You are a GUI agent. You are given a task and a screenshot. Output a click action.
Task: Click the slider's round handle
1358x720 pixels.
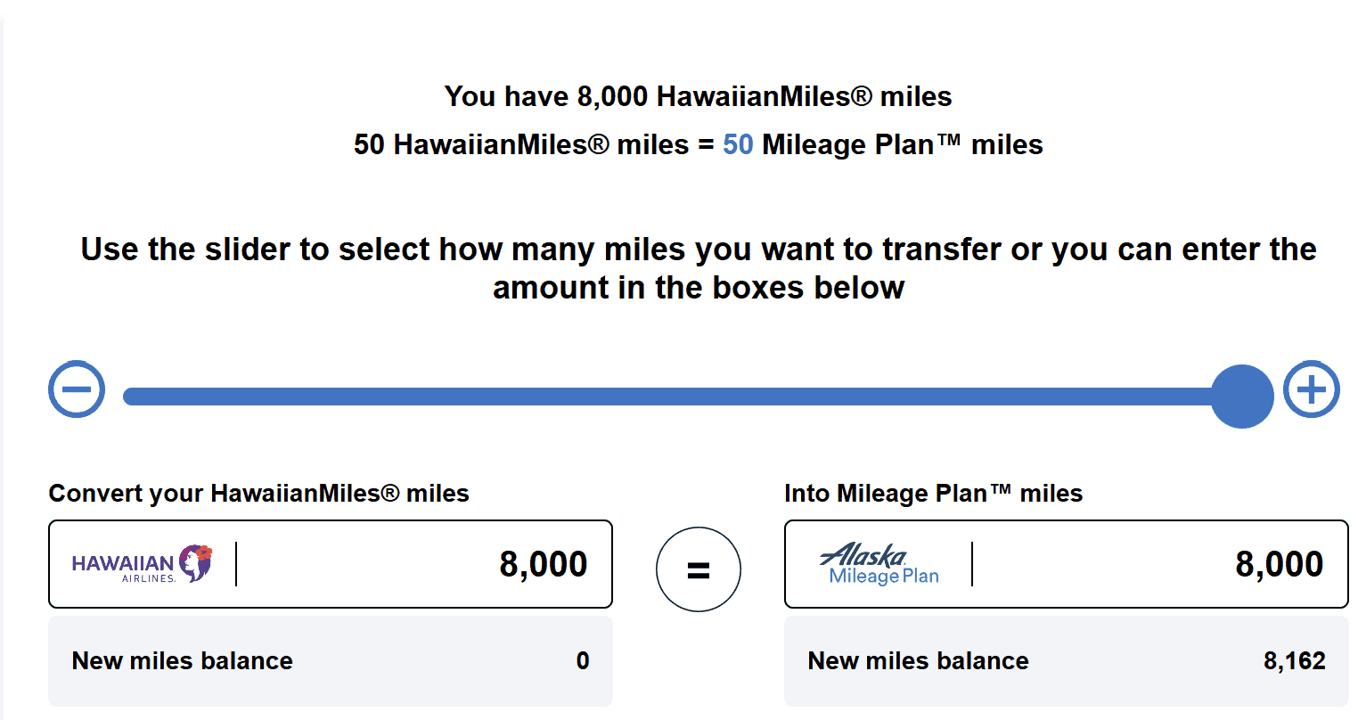point(1242,397)
